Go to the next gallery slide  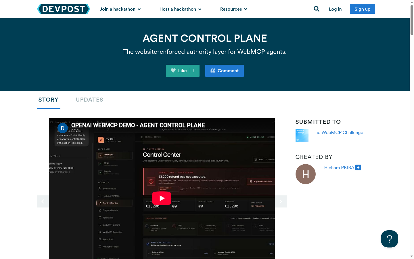click(281, 201)
